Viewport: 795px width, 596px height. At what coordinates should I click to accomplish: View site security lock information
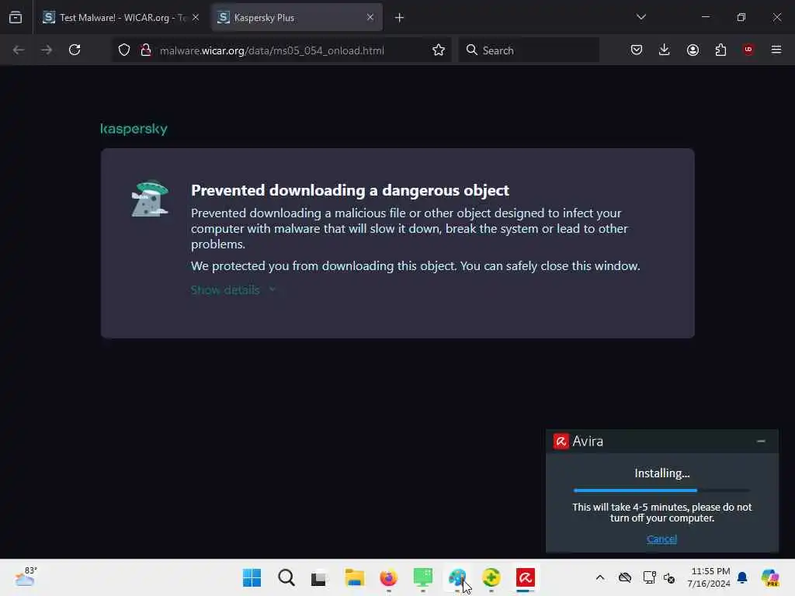[146, 50]
